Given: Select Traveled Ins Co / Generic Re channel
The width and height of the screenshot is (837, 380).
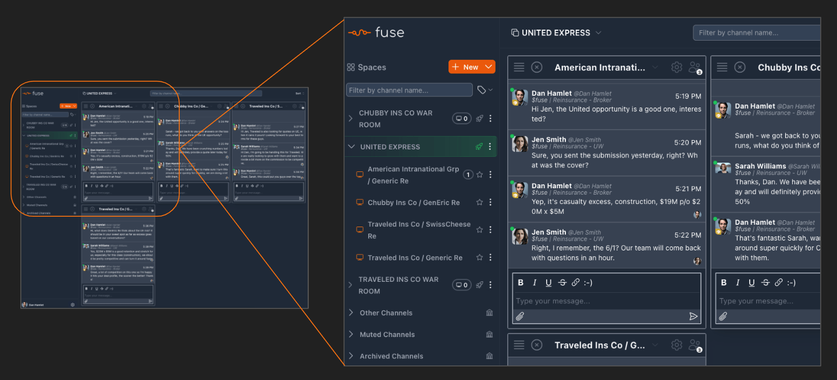Looking at the screenshot, I should click(x=415, y=257).
